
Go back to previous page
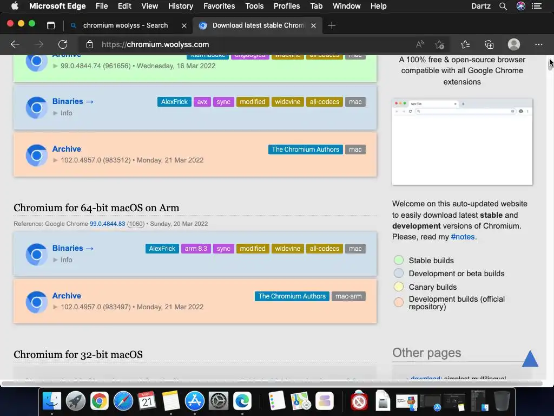point(15,44)
